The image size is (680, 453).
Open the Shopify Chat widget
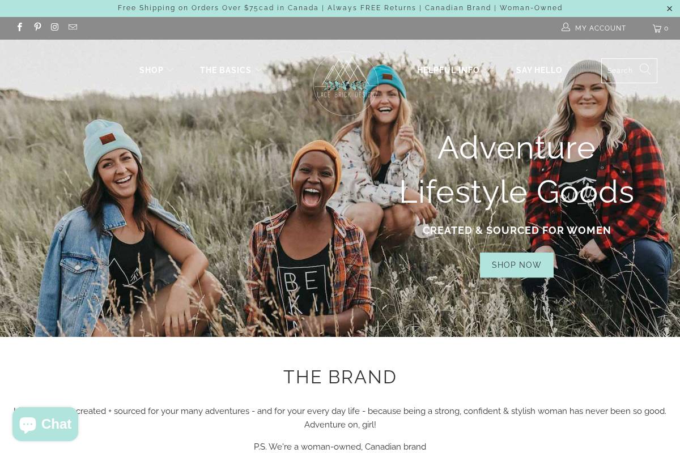coord(45,424)
